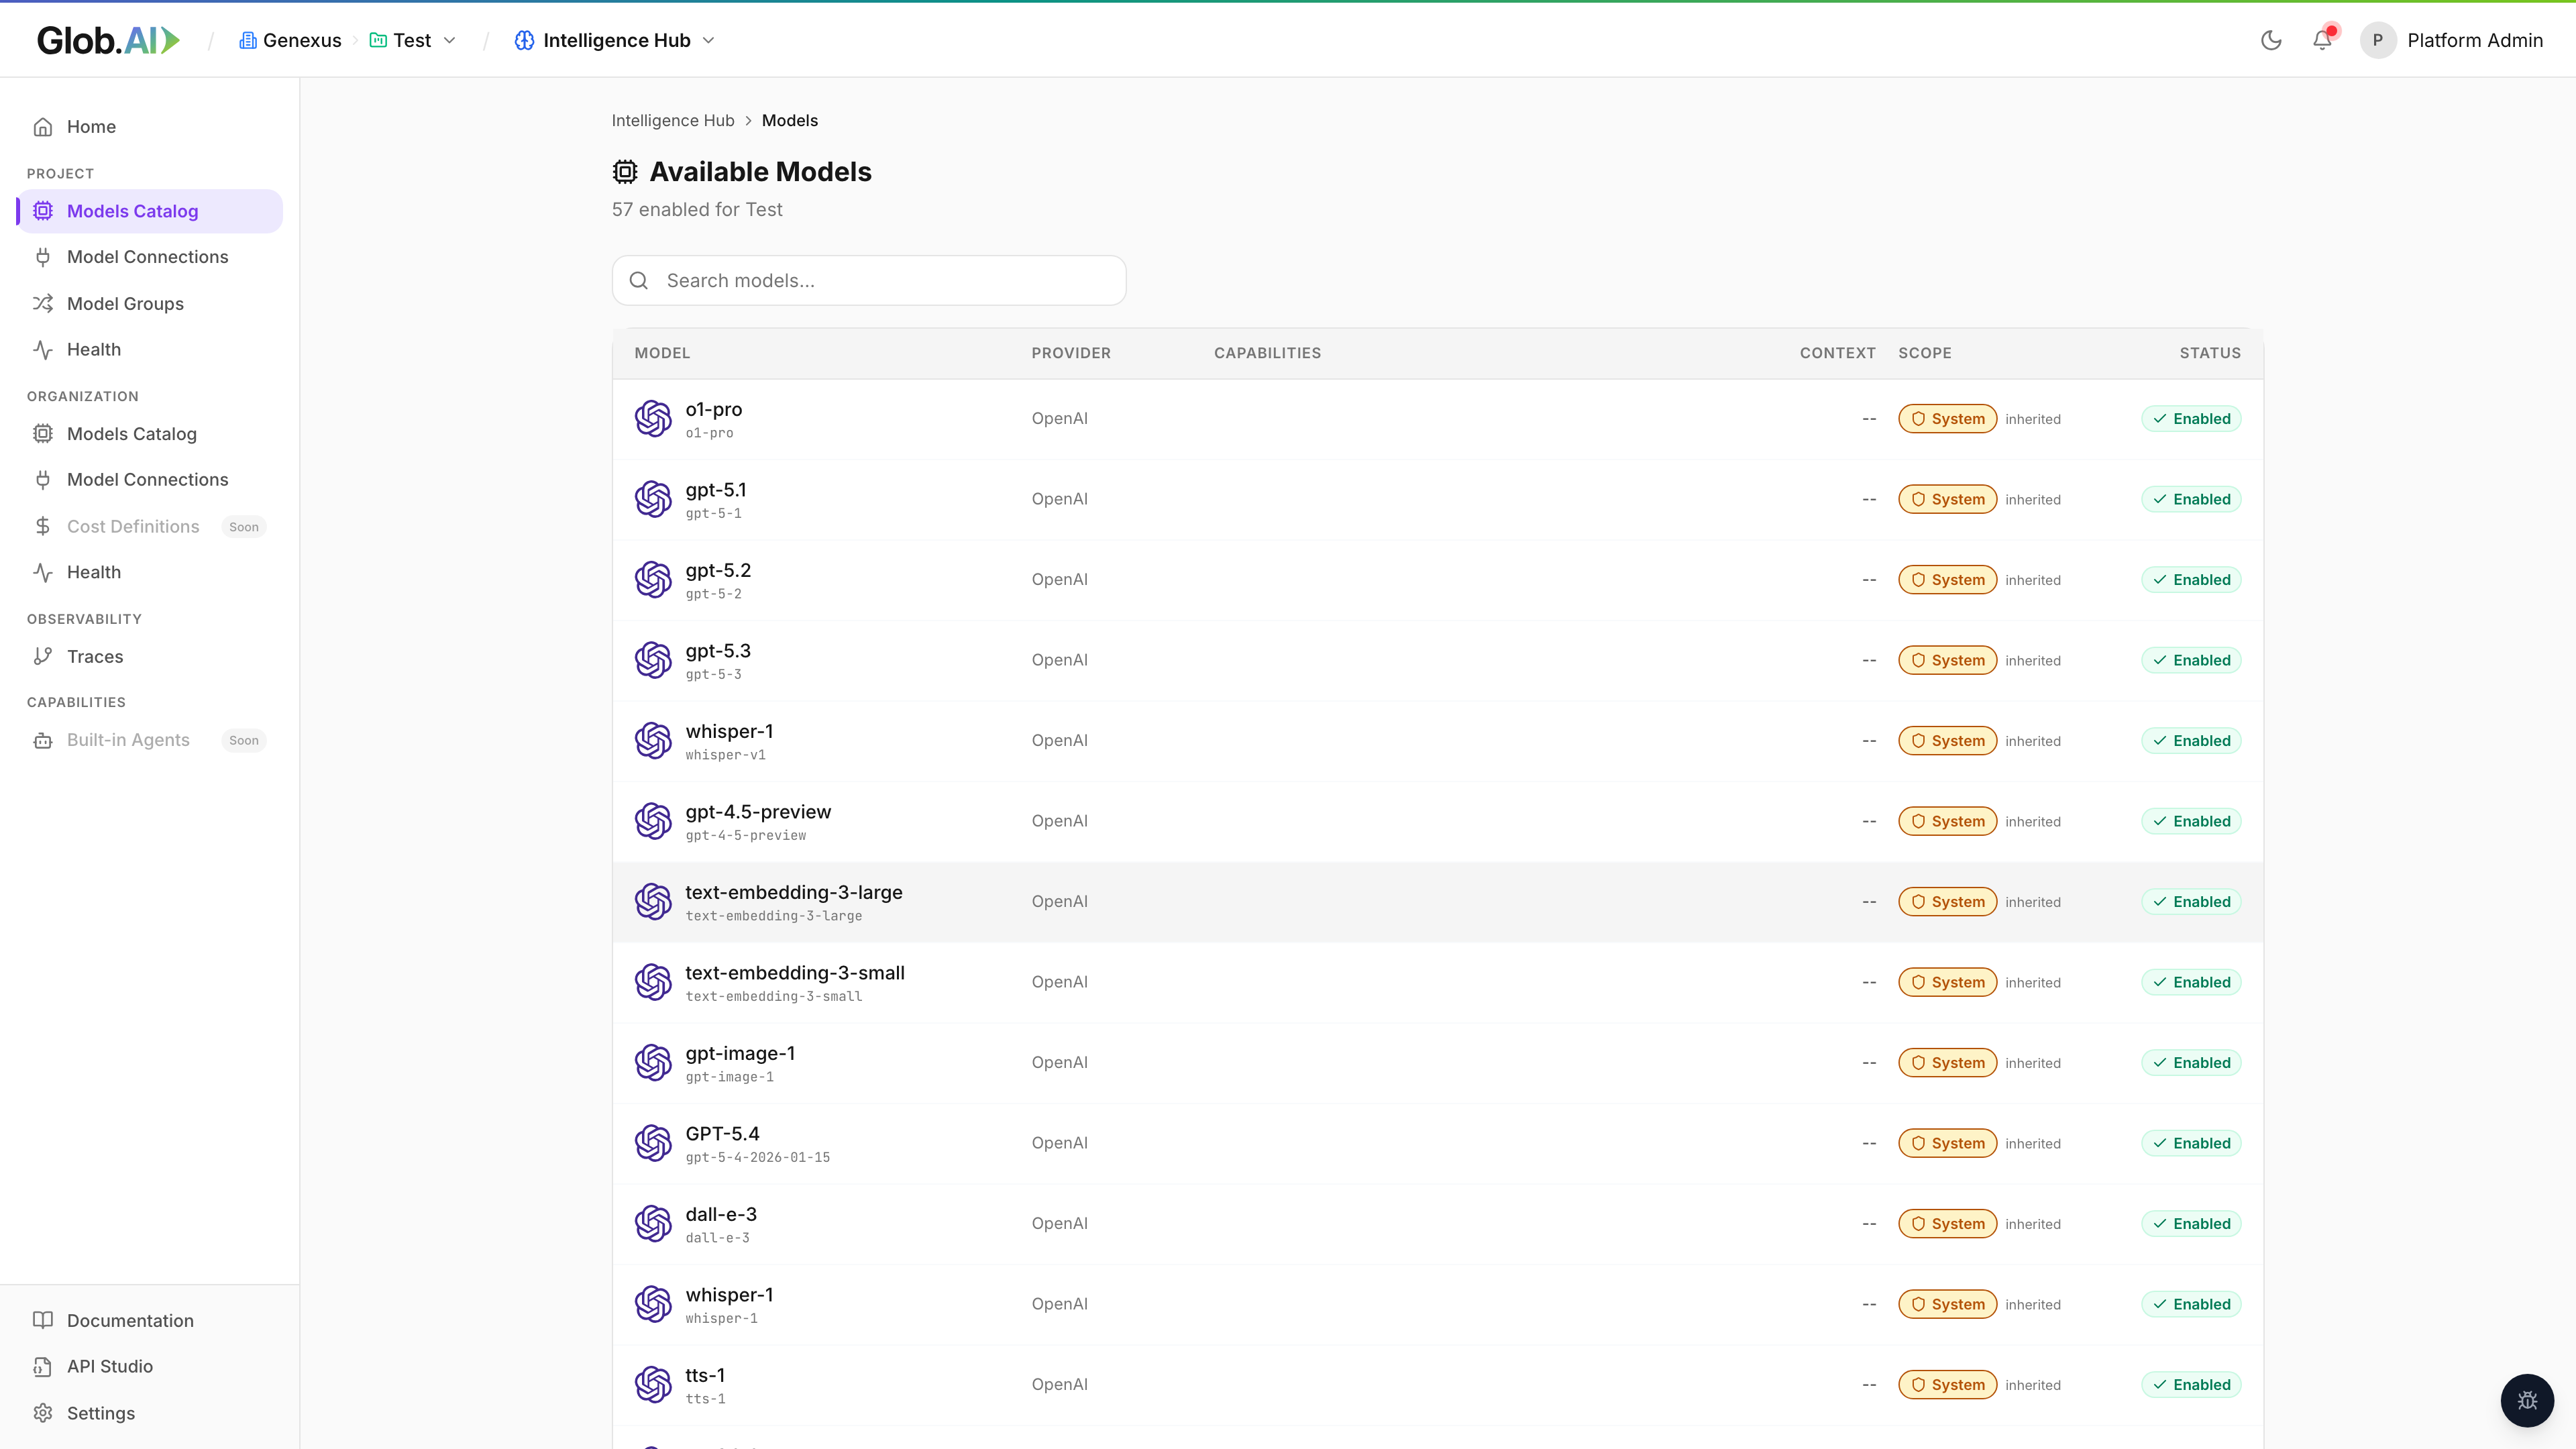Click Enabled status for o1-pro

2191,419
